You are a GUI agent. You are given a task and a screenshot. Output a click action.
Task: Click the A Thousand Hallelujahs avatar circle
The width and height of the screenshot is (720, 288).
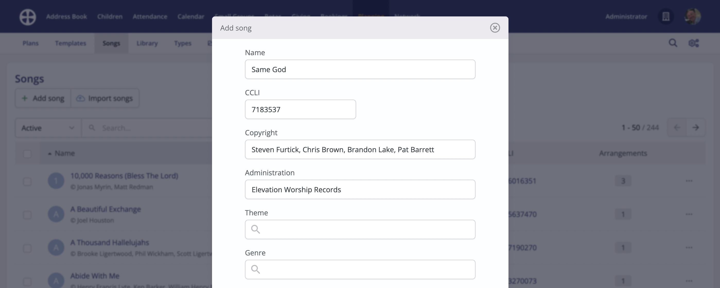56,248
